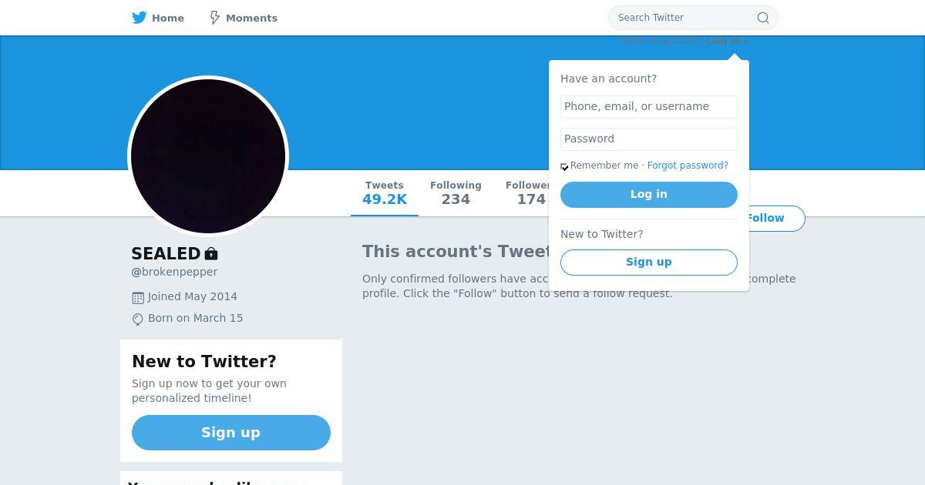
Task: Click the sidebar Sign up button
Action: coord(231,433)
